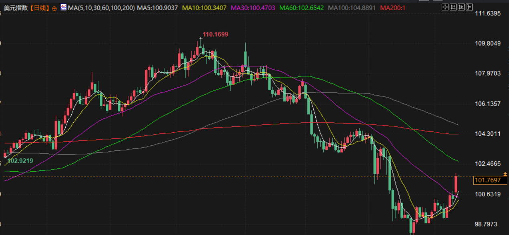Image resolution: width=509 pixels, height=235 pixels.
Task: Click the orange double-arrow above the price tag
Action: click(505, 173)
